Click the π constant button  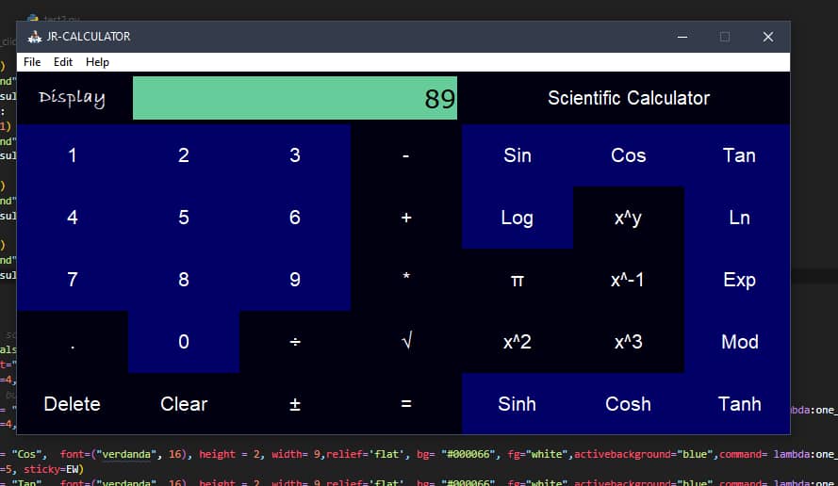point(518,280)
